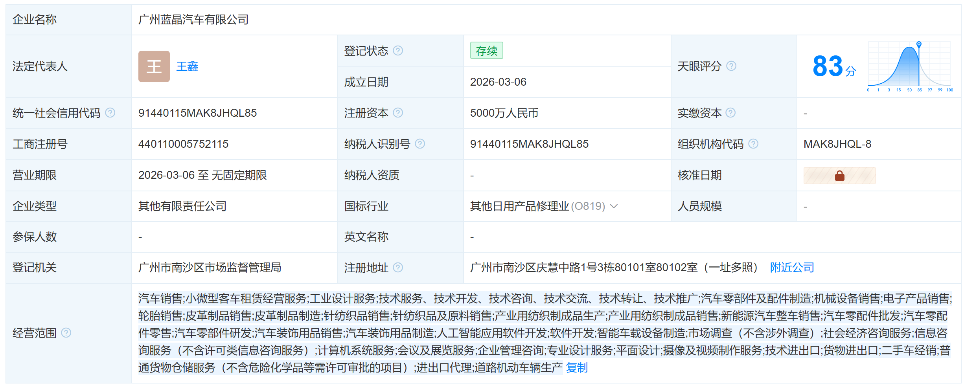Click the locked 核准日期 field
The height and width of the screenshot is (389, 964).
[x=839, y=176]
